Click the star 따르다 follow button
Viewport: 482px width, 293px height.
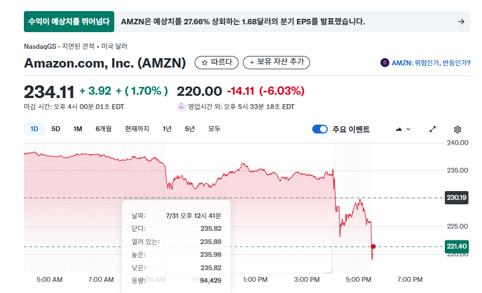[x=216, y=63]
